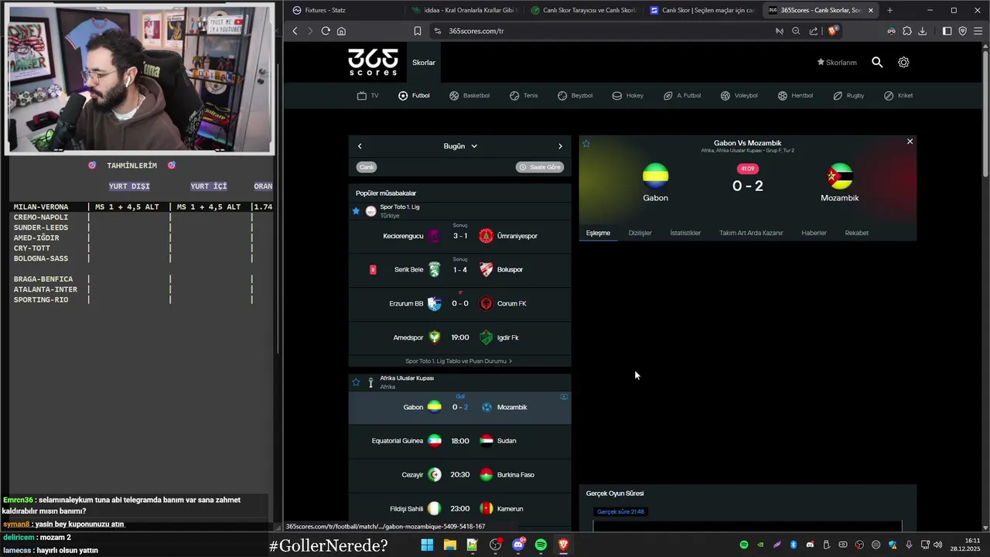This screenshot has height=557, width=990.
Task: Click Mozambik flag in match header
Action: point(839,176)
